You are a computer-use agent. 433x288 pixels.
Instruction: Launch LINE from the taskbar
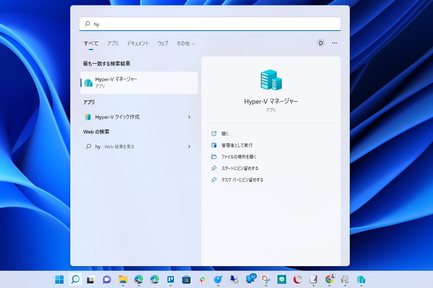pyautogui.click(x=282, y=279)
